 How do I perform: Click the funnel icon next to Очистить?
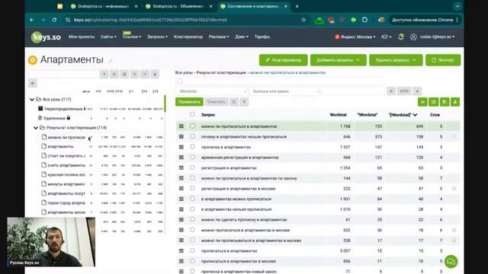pos(244,102)
